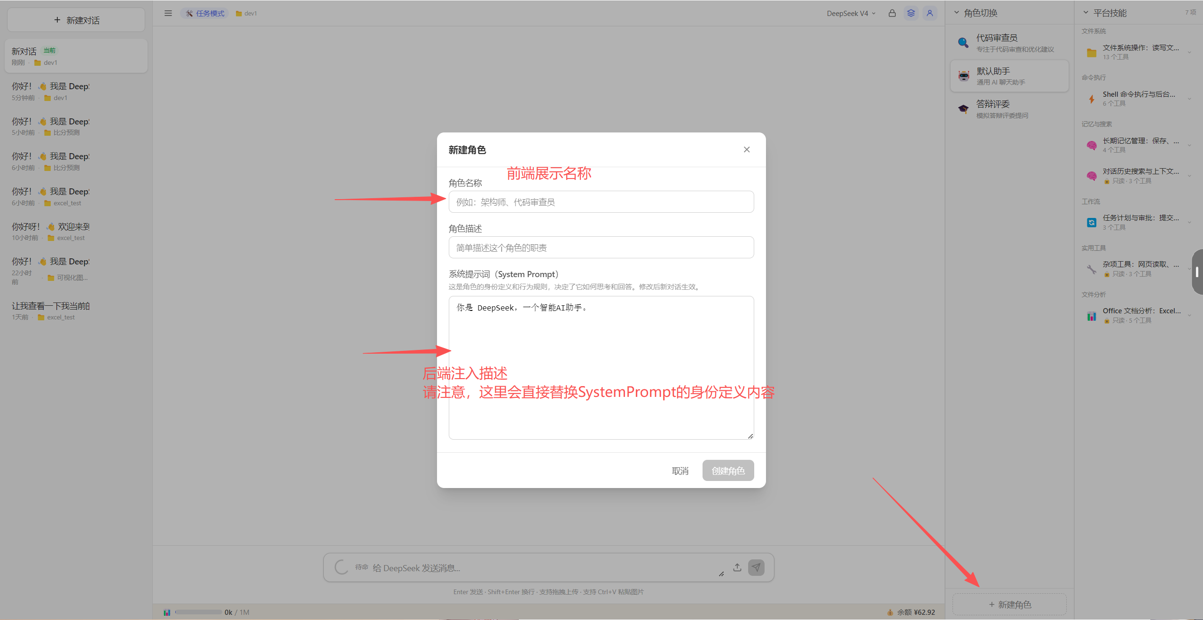The image size is (1203, 620).
Task: Select the 代码审查员 role
Action: pyautogui.click(x=1009, y=43)
